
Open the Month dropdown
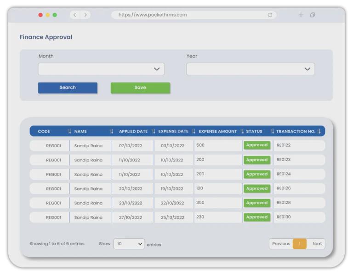[x=101, y=69]
